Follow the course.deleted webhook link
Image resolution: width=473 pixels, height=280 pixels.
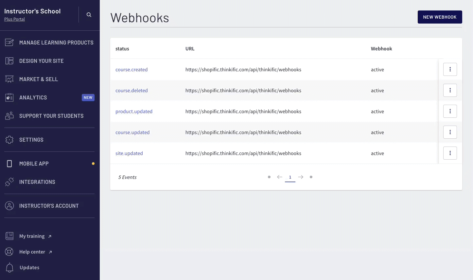point(131,90)
